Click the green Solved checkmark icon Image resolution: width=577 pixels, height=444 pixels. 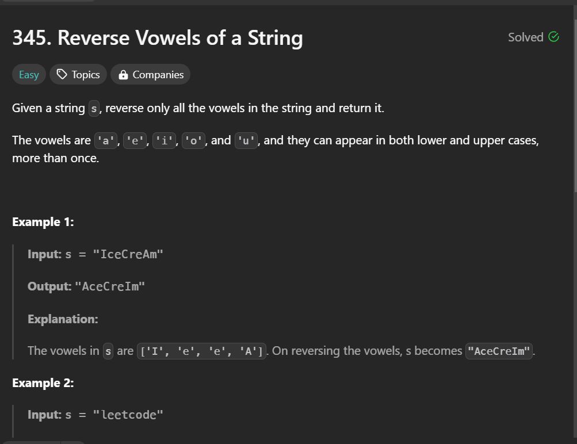click(553, 37)
